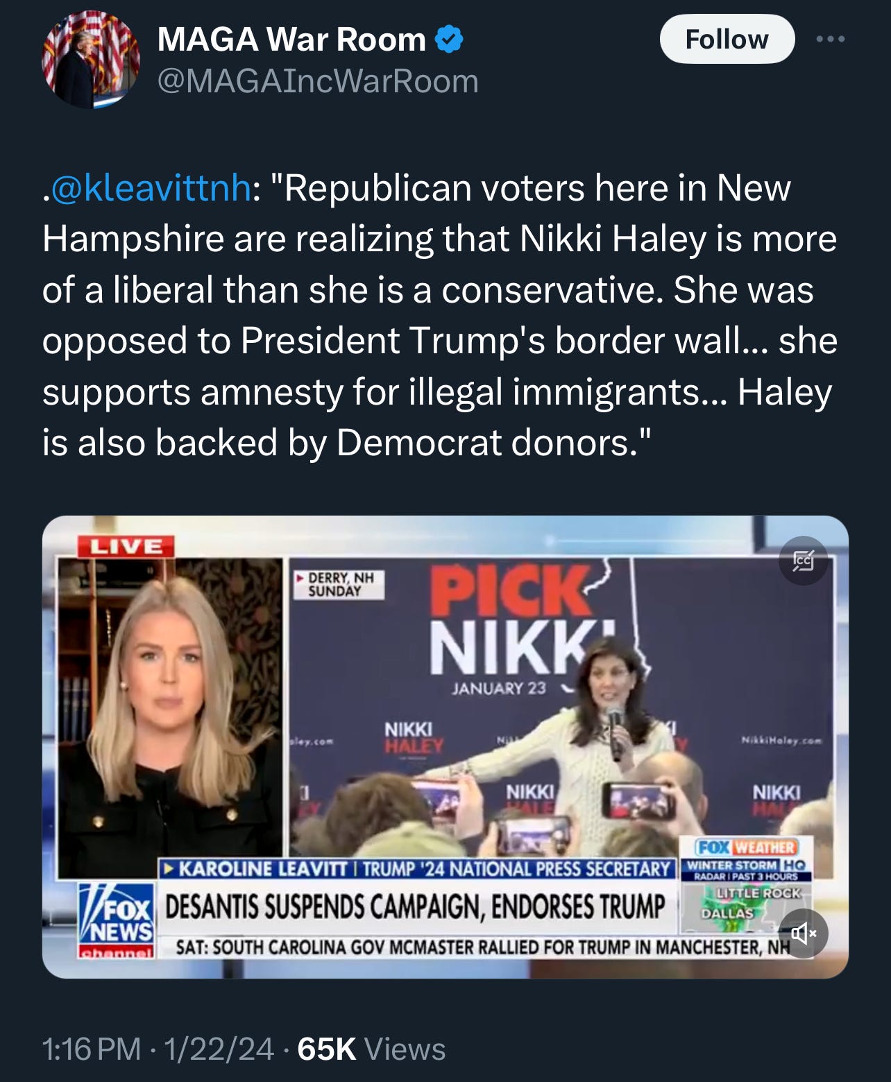Open the @MAGAIncWarRoom handle
Viewport: 891px width, 1082px height.
click(318, 81)
